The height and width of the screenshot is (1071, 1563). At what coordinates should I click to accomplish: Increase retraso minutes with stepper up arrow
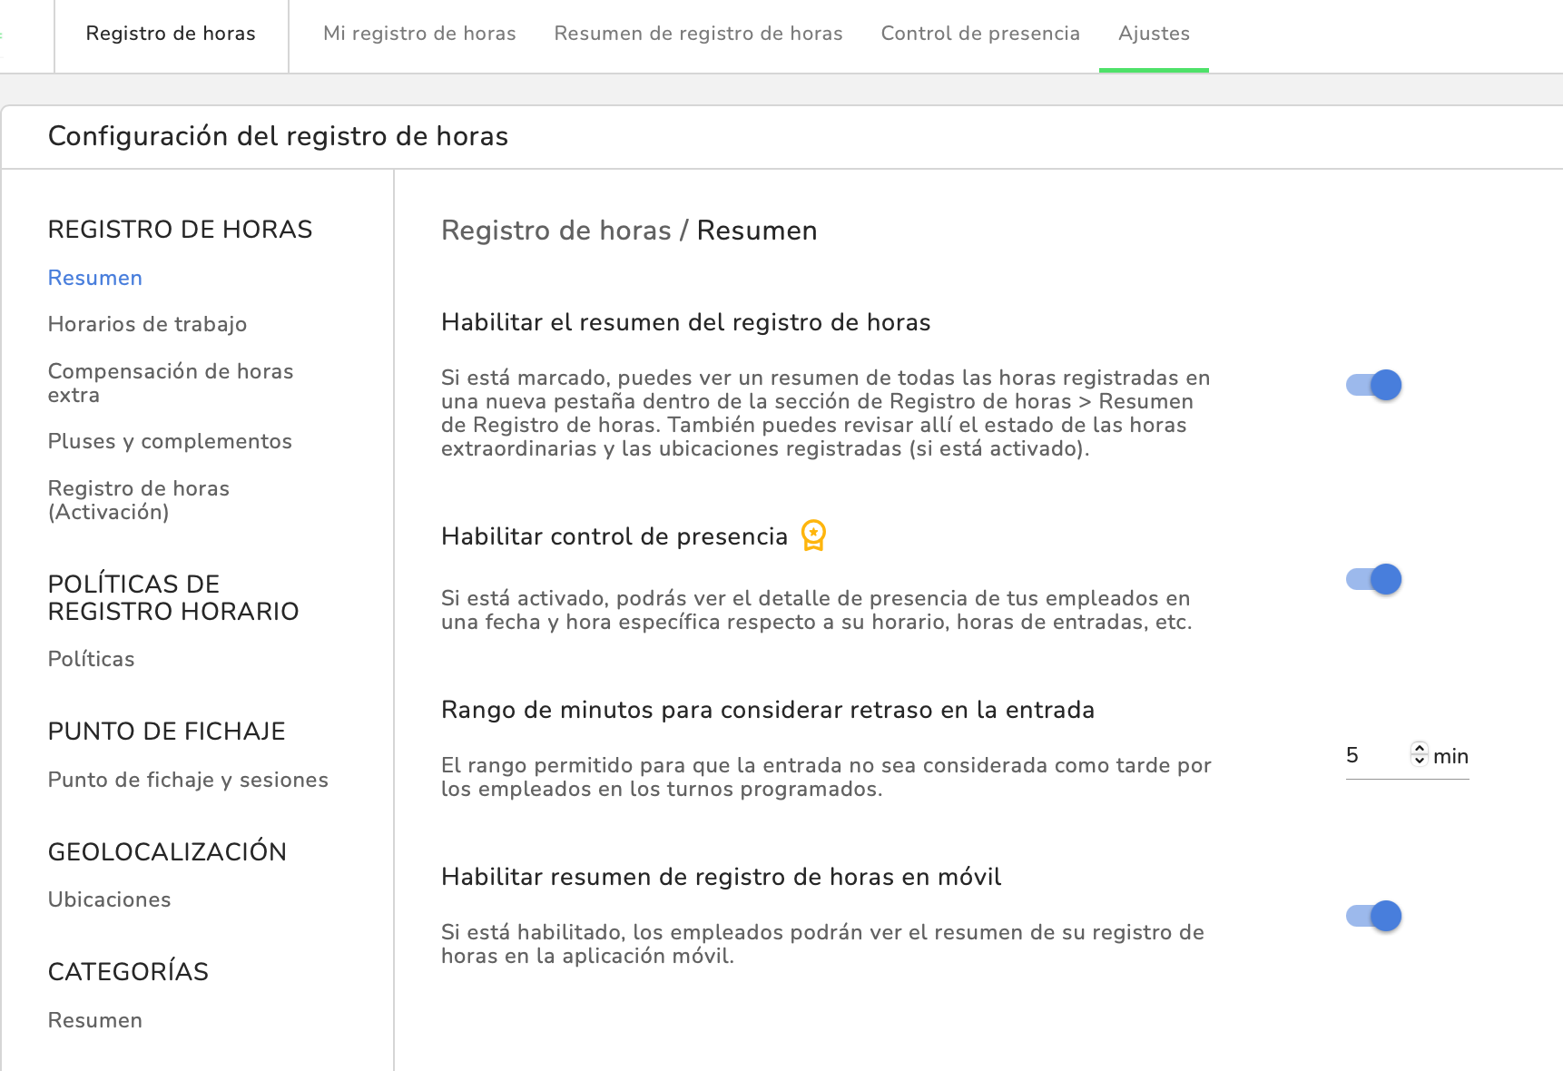coord(1420,748)
